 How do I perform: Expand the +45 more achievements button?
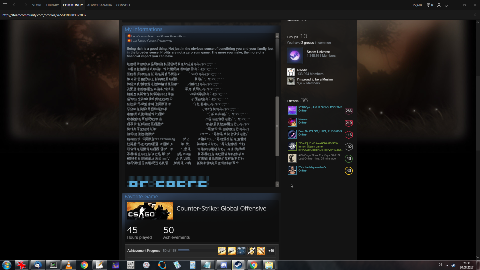271,250
